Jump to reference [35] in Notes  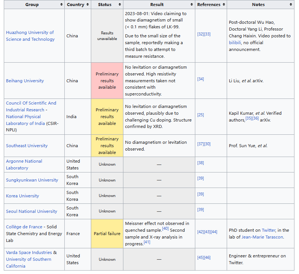coord(249,118)
